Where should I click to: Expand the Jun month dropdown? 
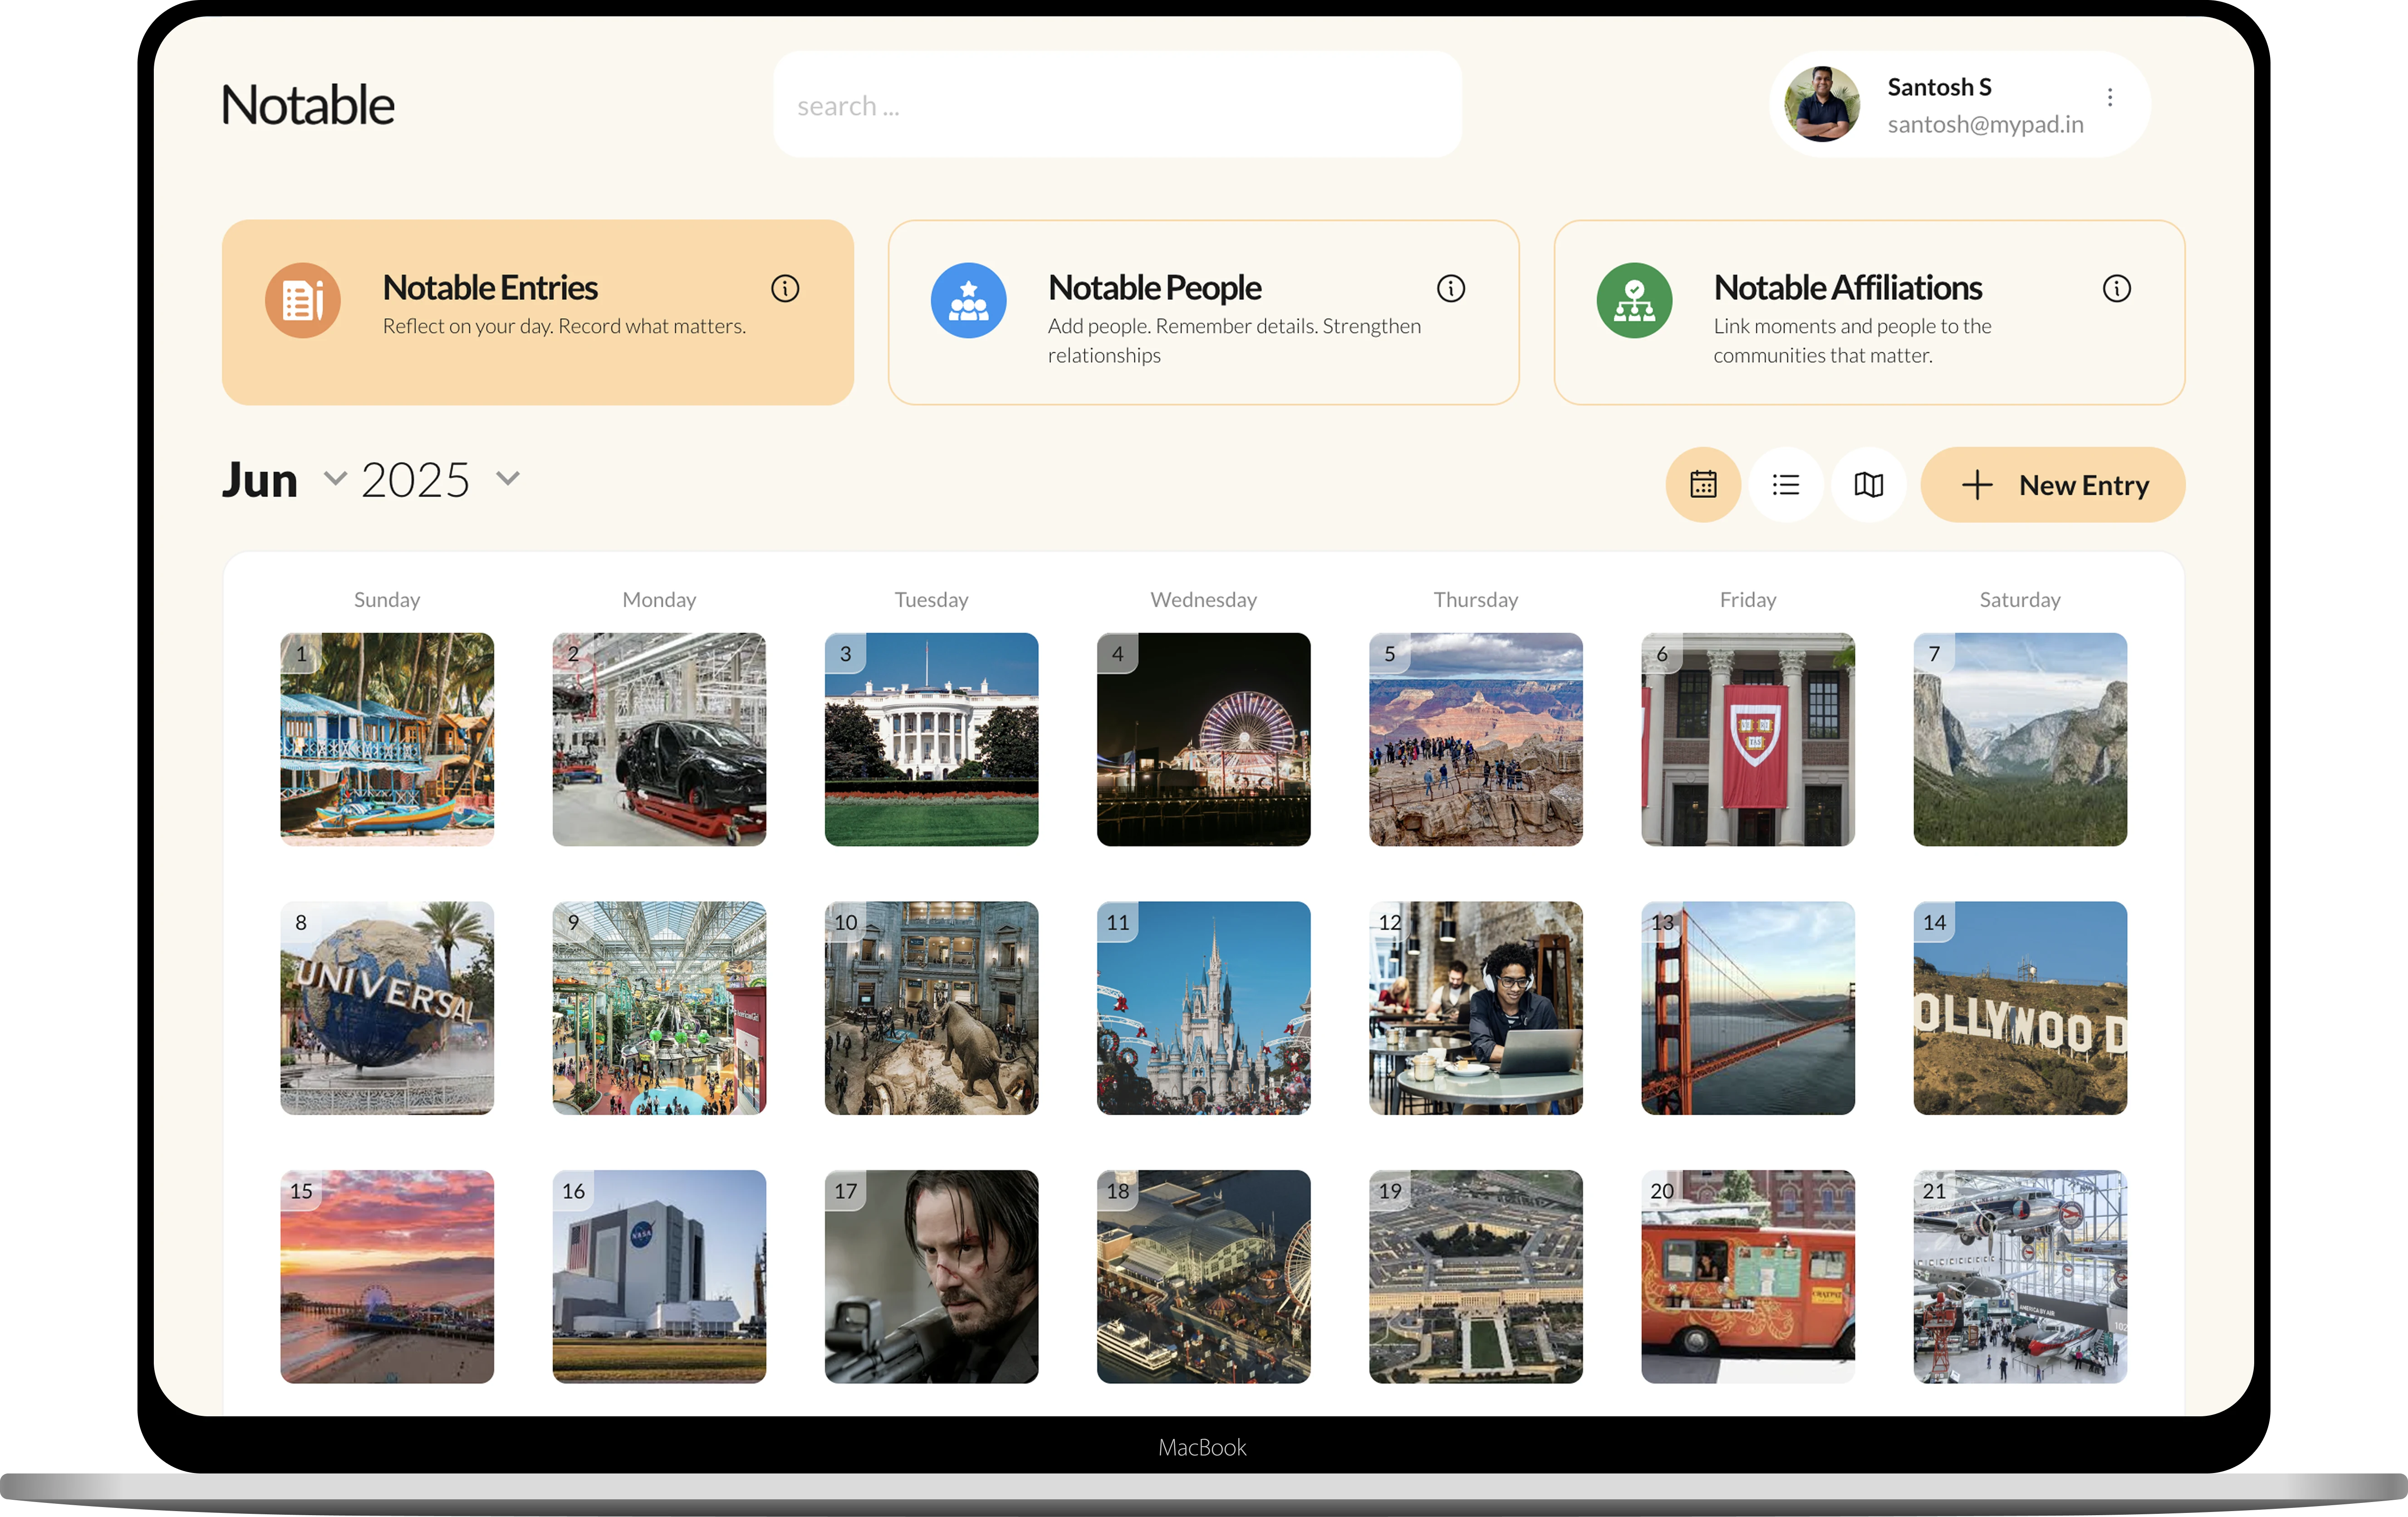pyautogui.click(x=335, y=479)
